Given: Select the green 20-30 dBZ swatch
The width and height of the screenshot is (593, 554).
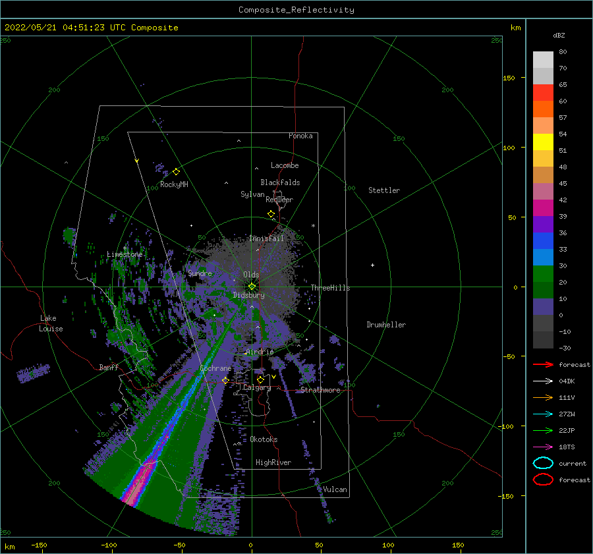Looking at the screenshot, I should click(543, 274).
